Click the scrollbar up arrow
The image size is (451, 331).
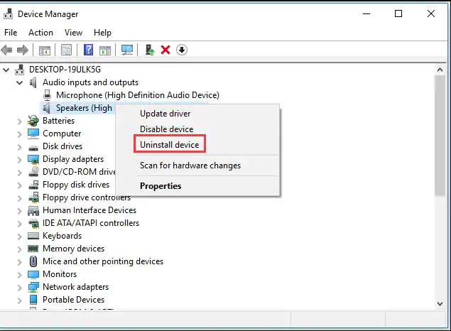click(440, 70)
